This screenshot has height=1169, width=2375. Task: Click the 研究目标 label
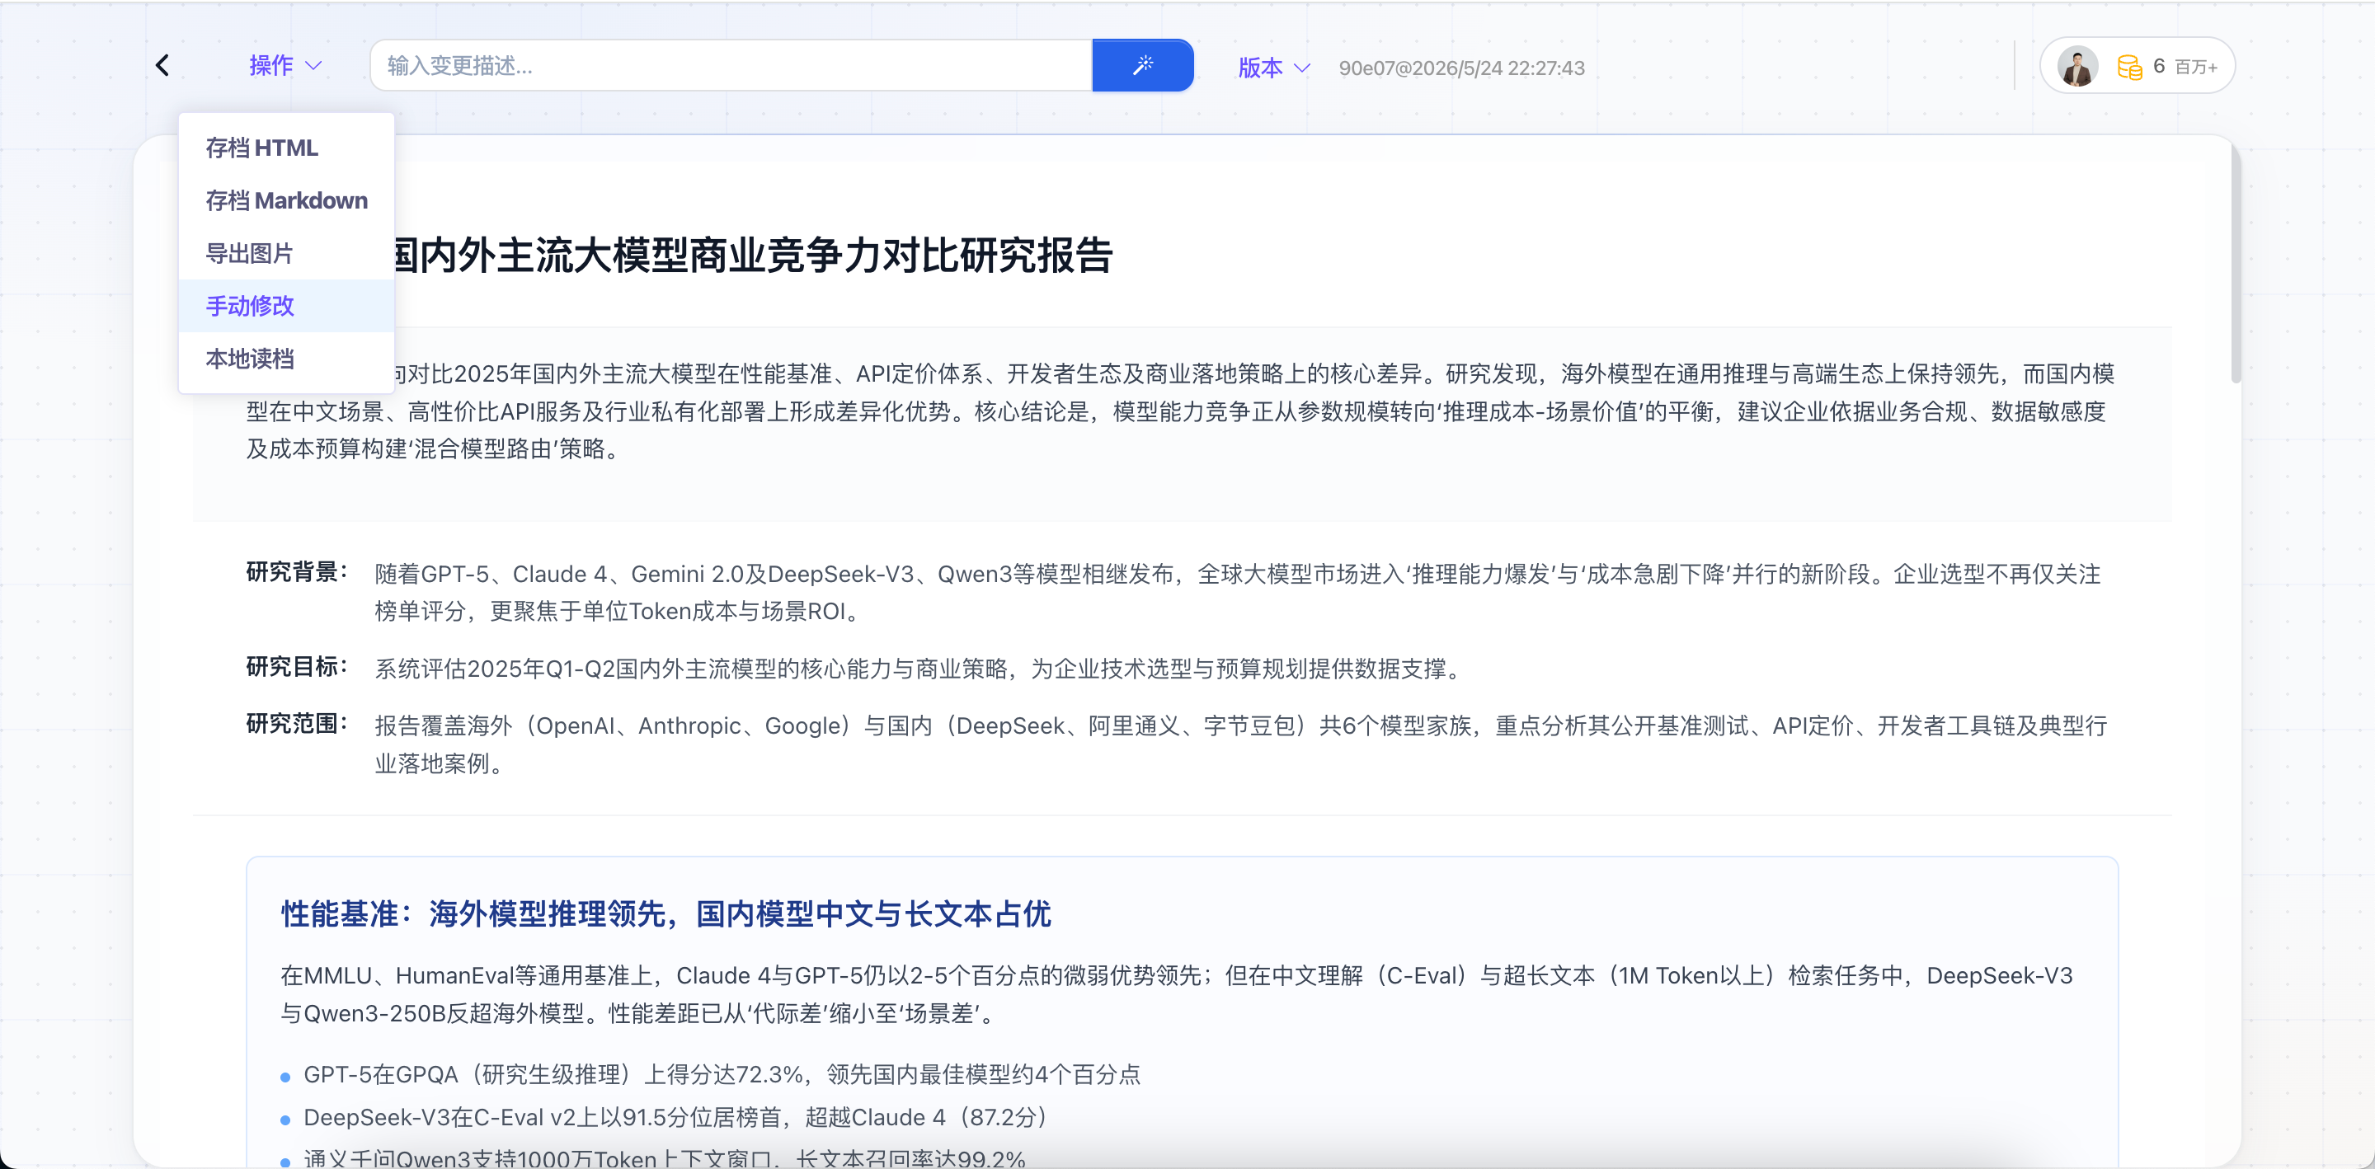[x=297, y=667]
